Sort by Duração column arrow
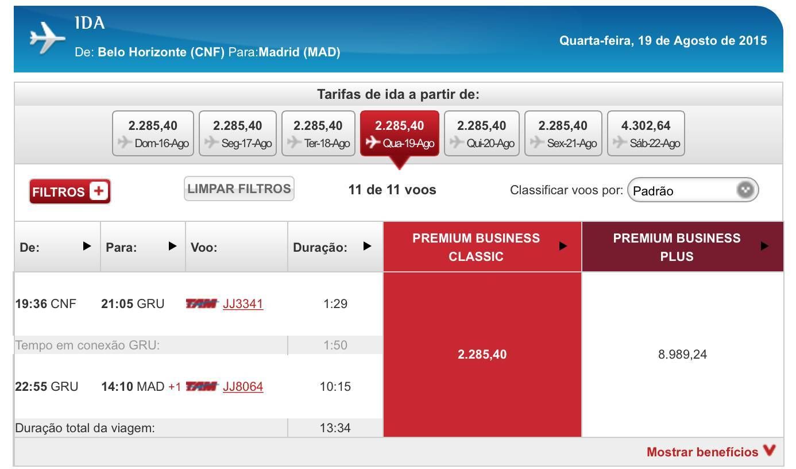The width and height of the screenshot is (796, 469). coord(367,246)
